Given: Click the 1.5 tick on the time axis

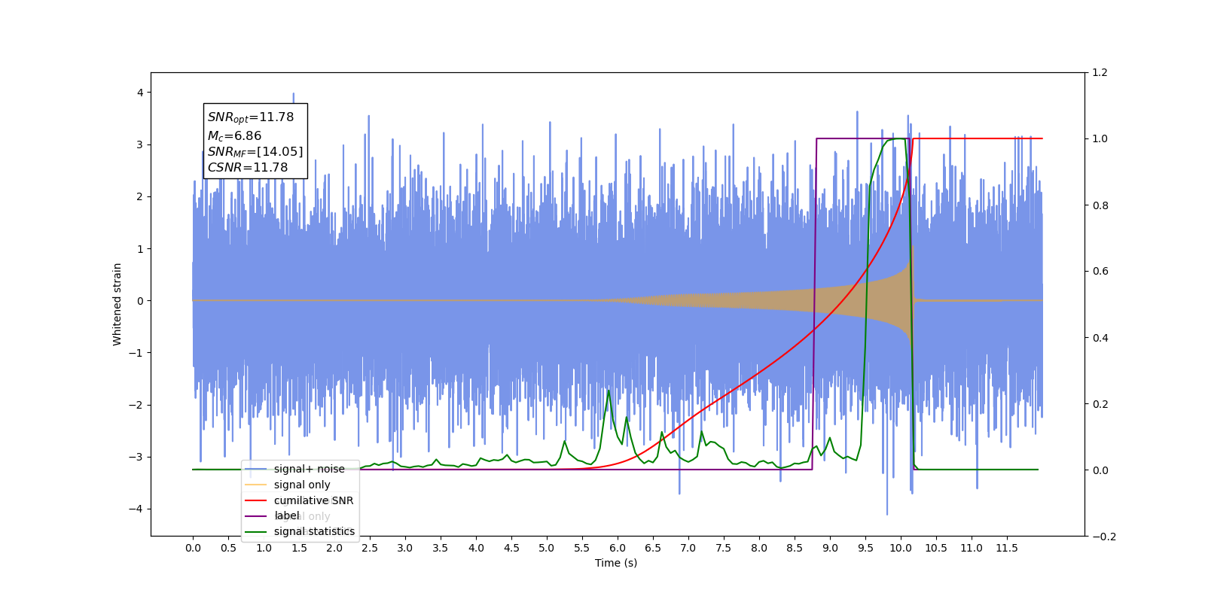Looking at the screenshot, I should [x=299, y=548].
